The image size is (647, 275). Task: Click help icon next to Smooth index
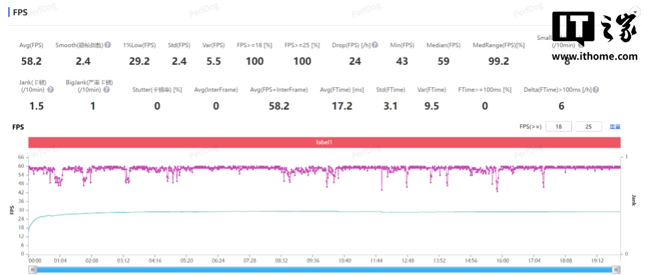[x=108, y=45]
